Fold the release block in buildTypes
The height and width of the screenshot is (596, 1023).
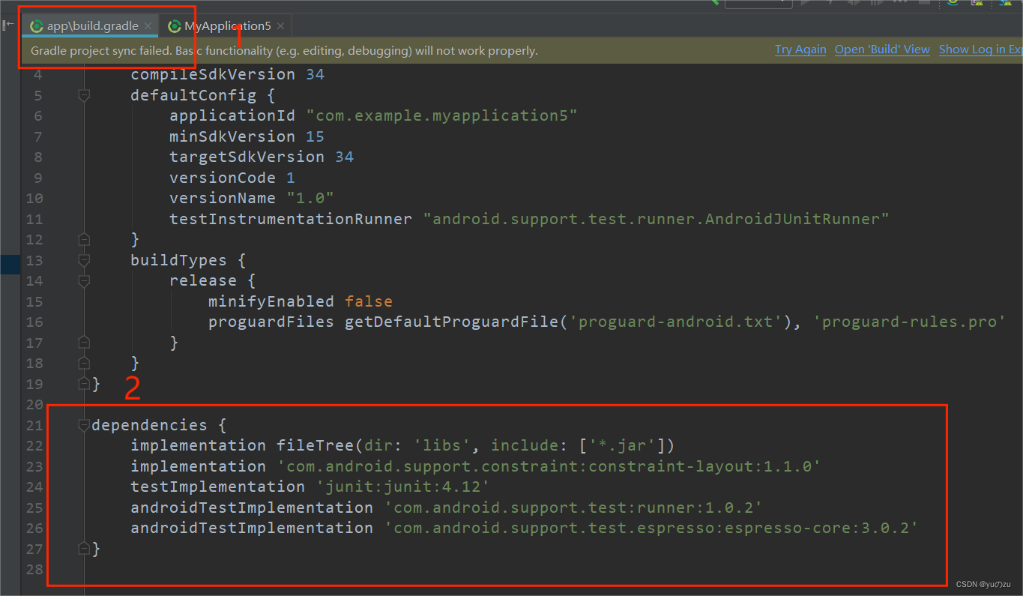83,280
